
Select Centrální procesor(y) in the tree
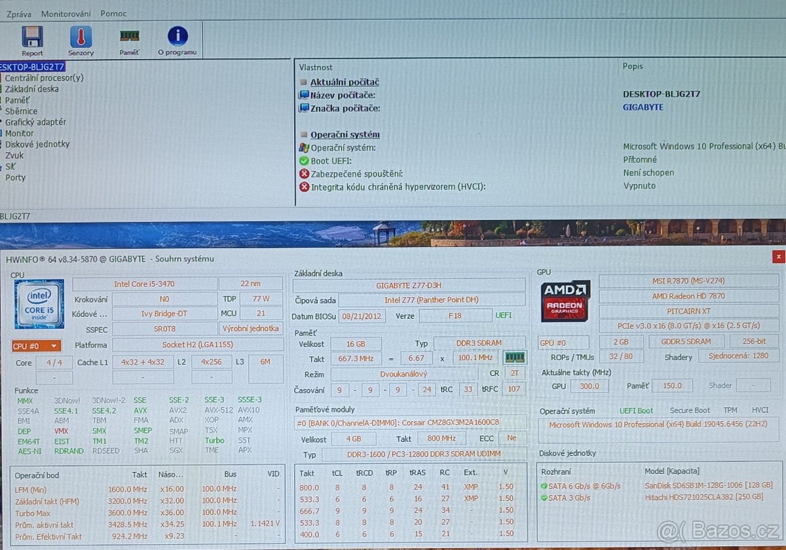(45, 78)
